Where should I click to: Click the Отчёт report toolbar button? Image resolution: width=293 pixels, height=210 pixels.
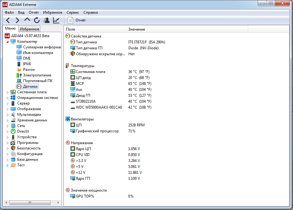pos(77,20)
